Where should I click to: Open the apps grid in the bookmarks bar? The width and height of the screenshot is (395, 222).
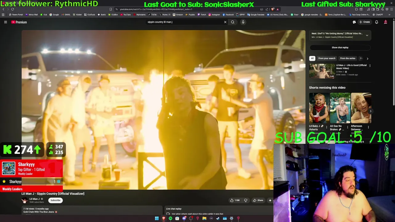(x=3, y=14)
